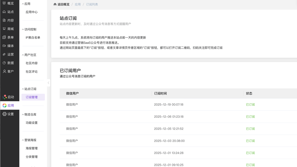Collapse the 物流仓库 menu group

(x=23, y=114)
